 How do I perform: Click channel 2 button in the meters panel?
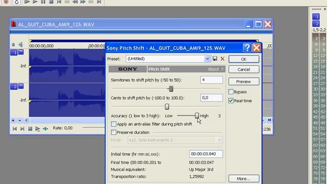pyautogui.click(x=316, y=24)
